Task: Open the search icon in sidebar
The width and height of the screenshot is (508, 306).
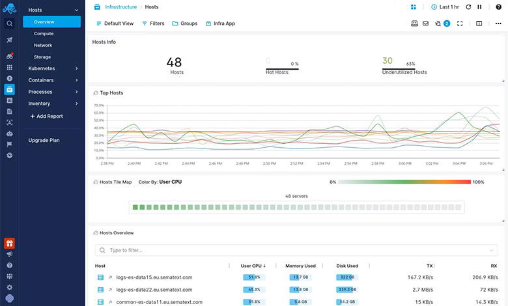Action: click(10, 23)
